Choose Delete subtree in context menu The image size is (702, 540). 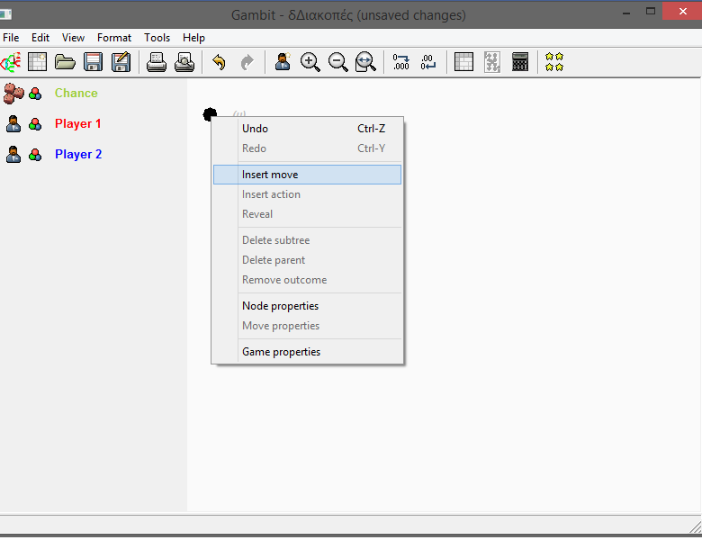point(307,240)
